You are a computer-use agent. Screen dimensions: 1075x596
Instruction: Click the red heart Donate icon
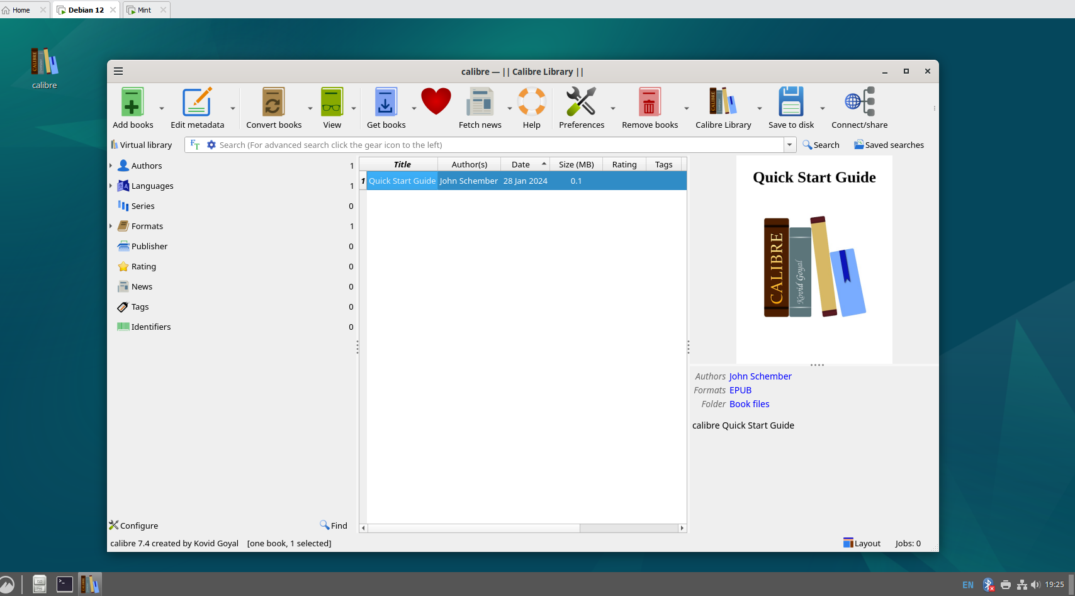[436, 101]
